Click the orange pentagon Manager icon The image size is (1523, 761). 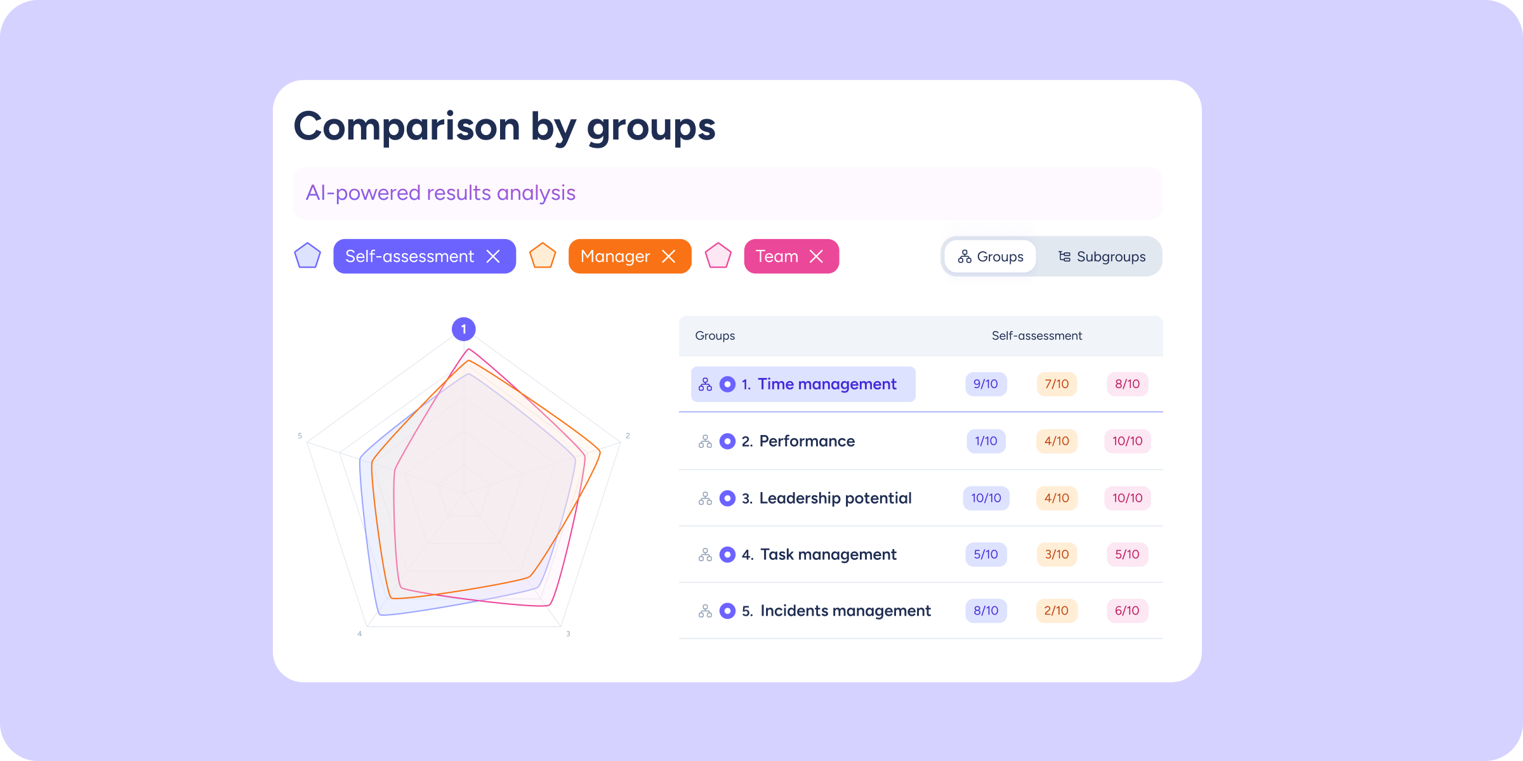(x=543, y=256)
